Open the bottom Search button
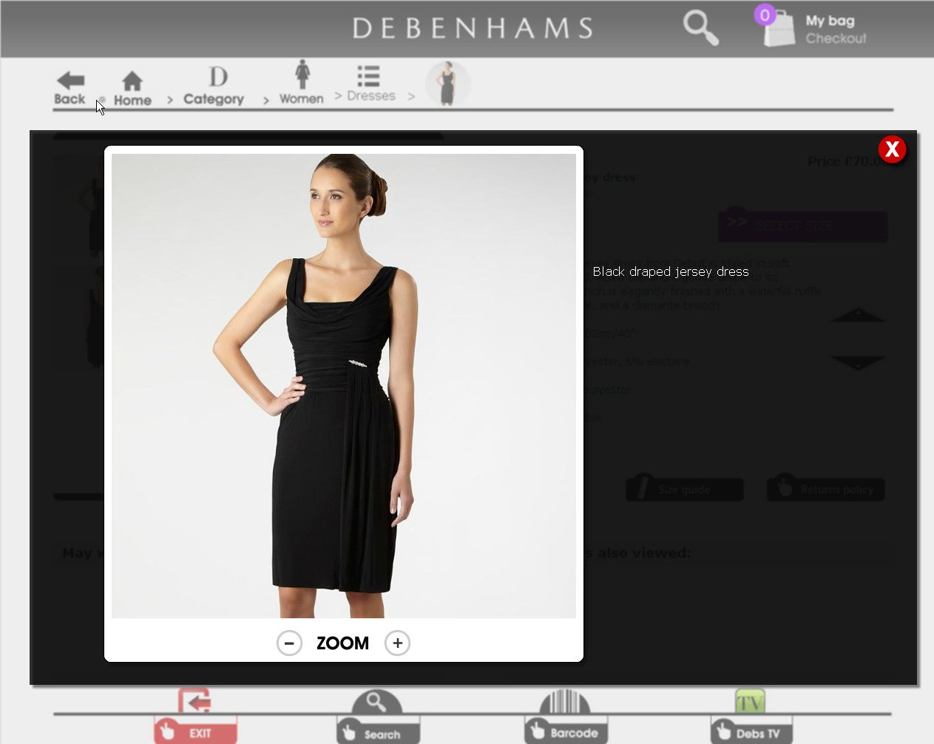Viewport: 934px width, 744px height. click(x=378, y=731)
